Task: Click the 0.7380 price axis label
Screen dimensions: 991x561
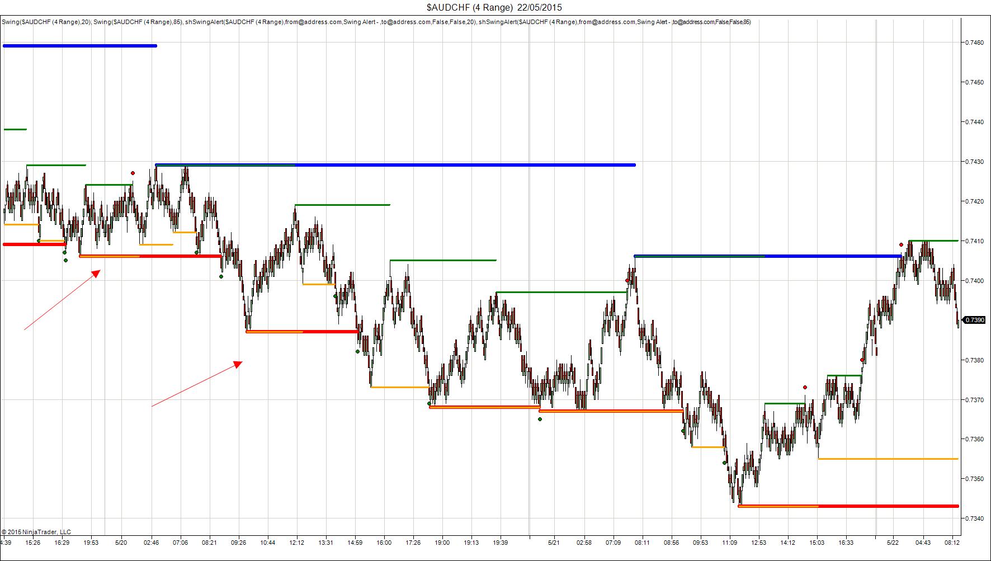Action: click(x=975, y=360)
